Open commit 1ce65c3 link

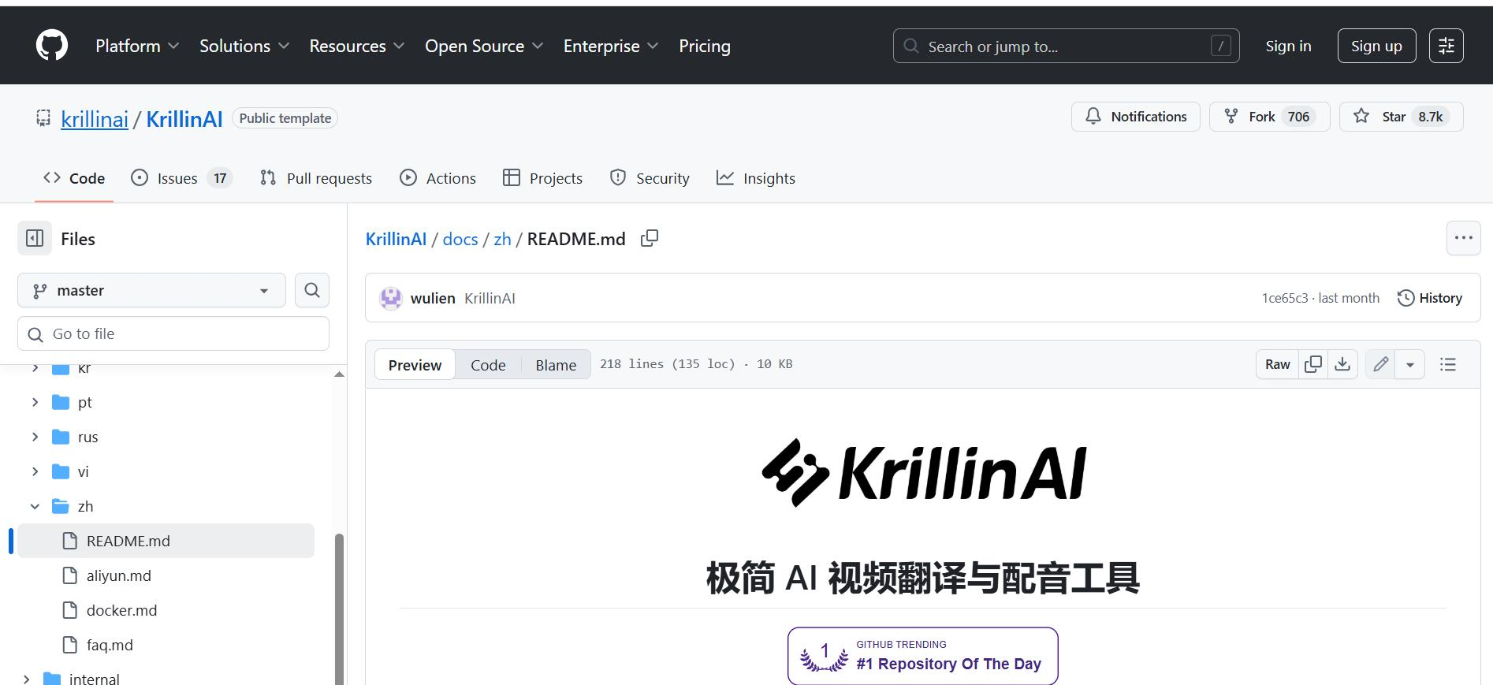tap(1284, 298)
